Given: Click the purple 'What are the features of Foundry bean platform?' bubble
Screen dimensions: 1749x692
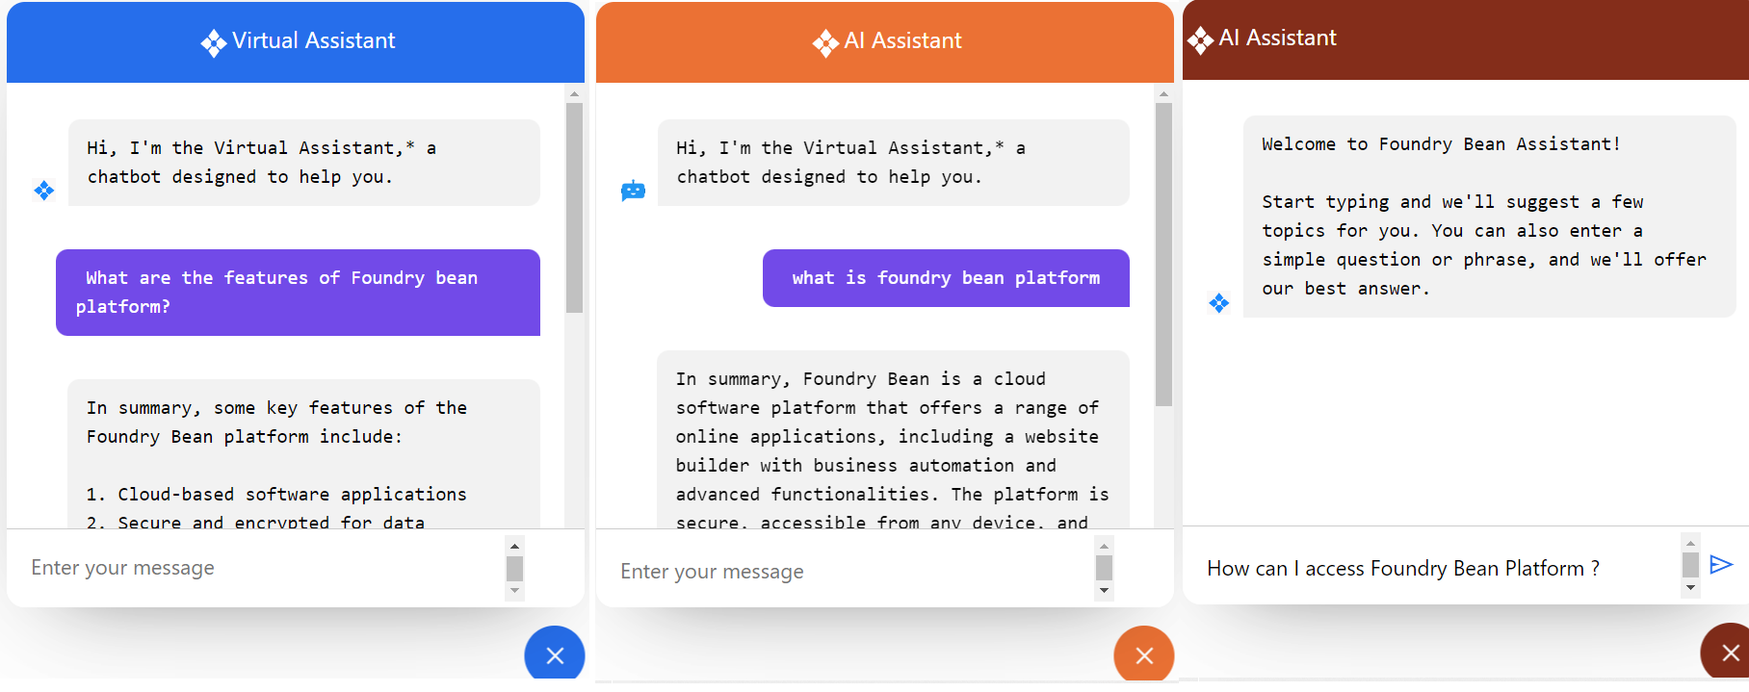Looking at the screenshot, I should click(298, 293).
